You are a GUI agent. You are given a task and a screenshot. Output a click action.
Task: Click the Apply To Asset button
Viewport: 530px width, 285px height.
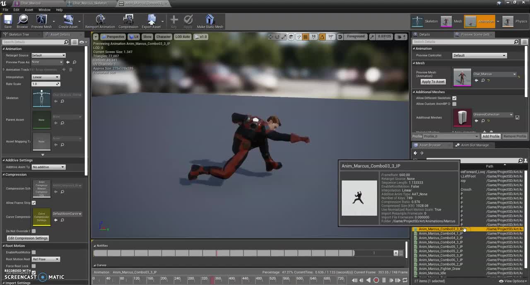click(x=433, y=82)
